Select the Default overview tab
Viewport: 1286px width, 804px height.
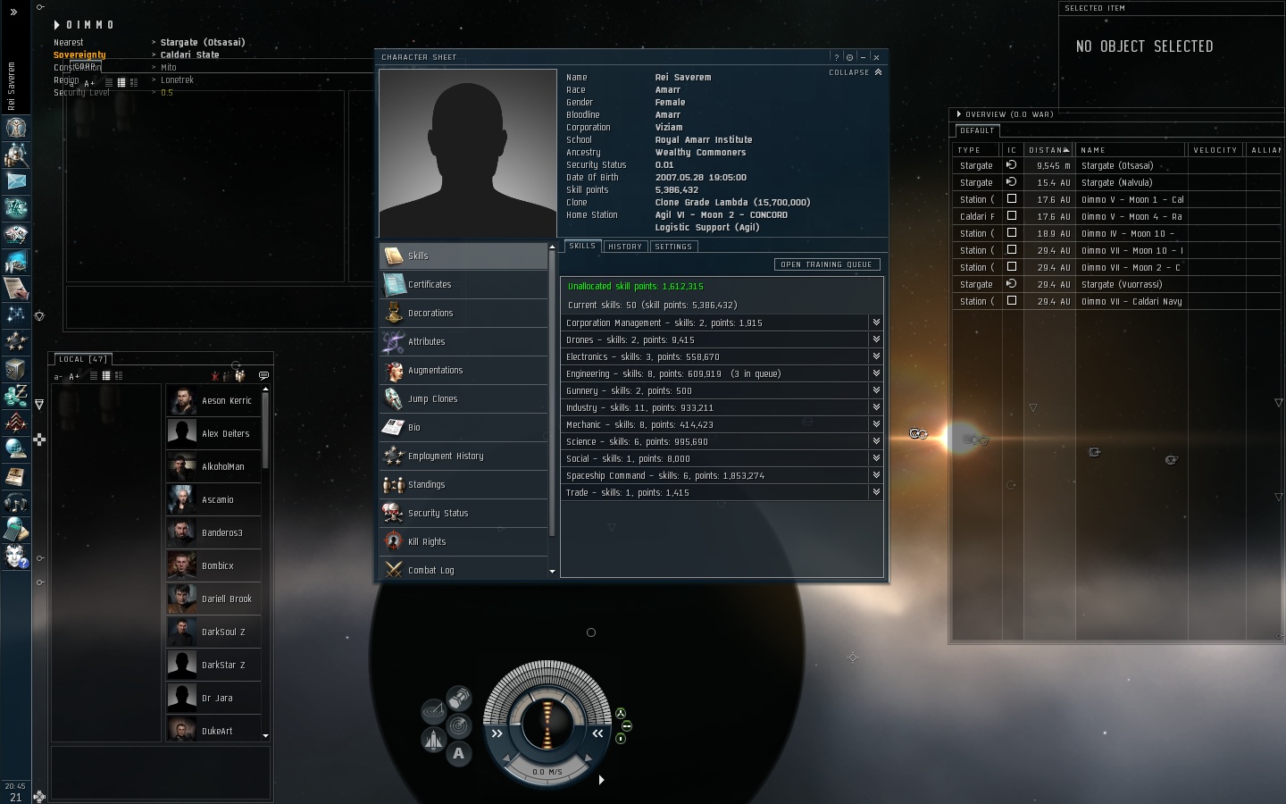tap(978, 130)
